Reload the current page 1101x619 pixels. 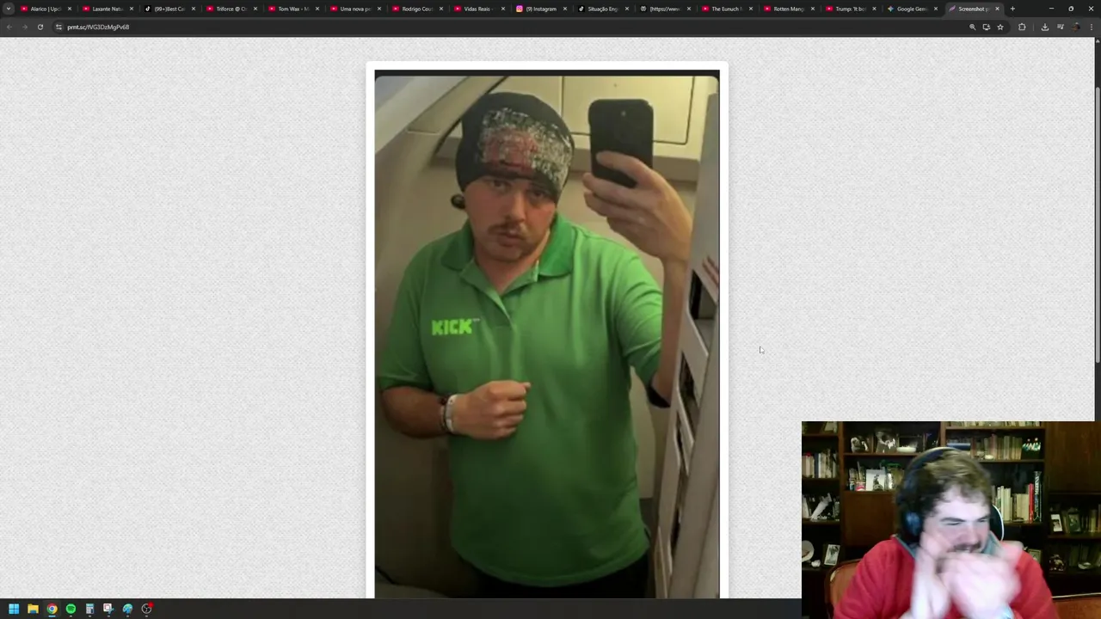point(40,27)
